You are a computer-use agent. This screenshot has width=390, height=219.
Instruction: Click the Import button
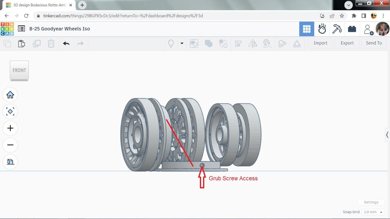[x=320, y=43]
